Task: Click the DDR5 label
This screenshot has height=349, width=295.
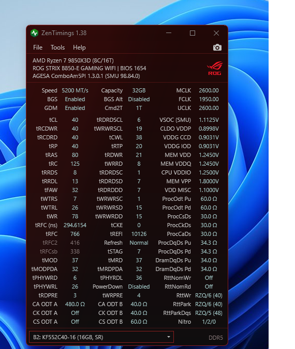Action: tap(216, 338)
